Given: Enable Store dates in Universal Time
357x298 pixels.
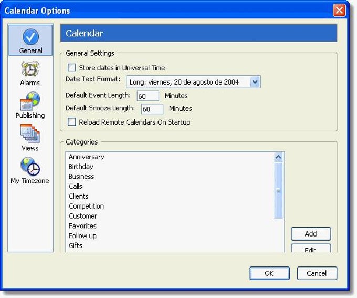Looking at the screenshot, I should click(72, 67).
